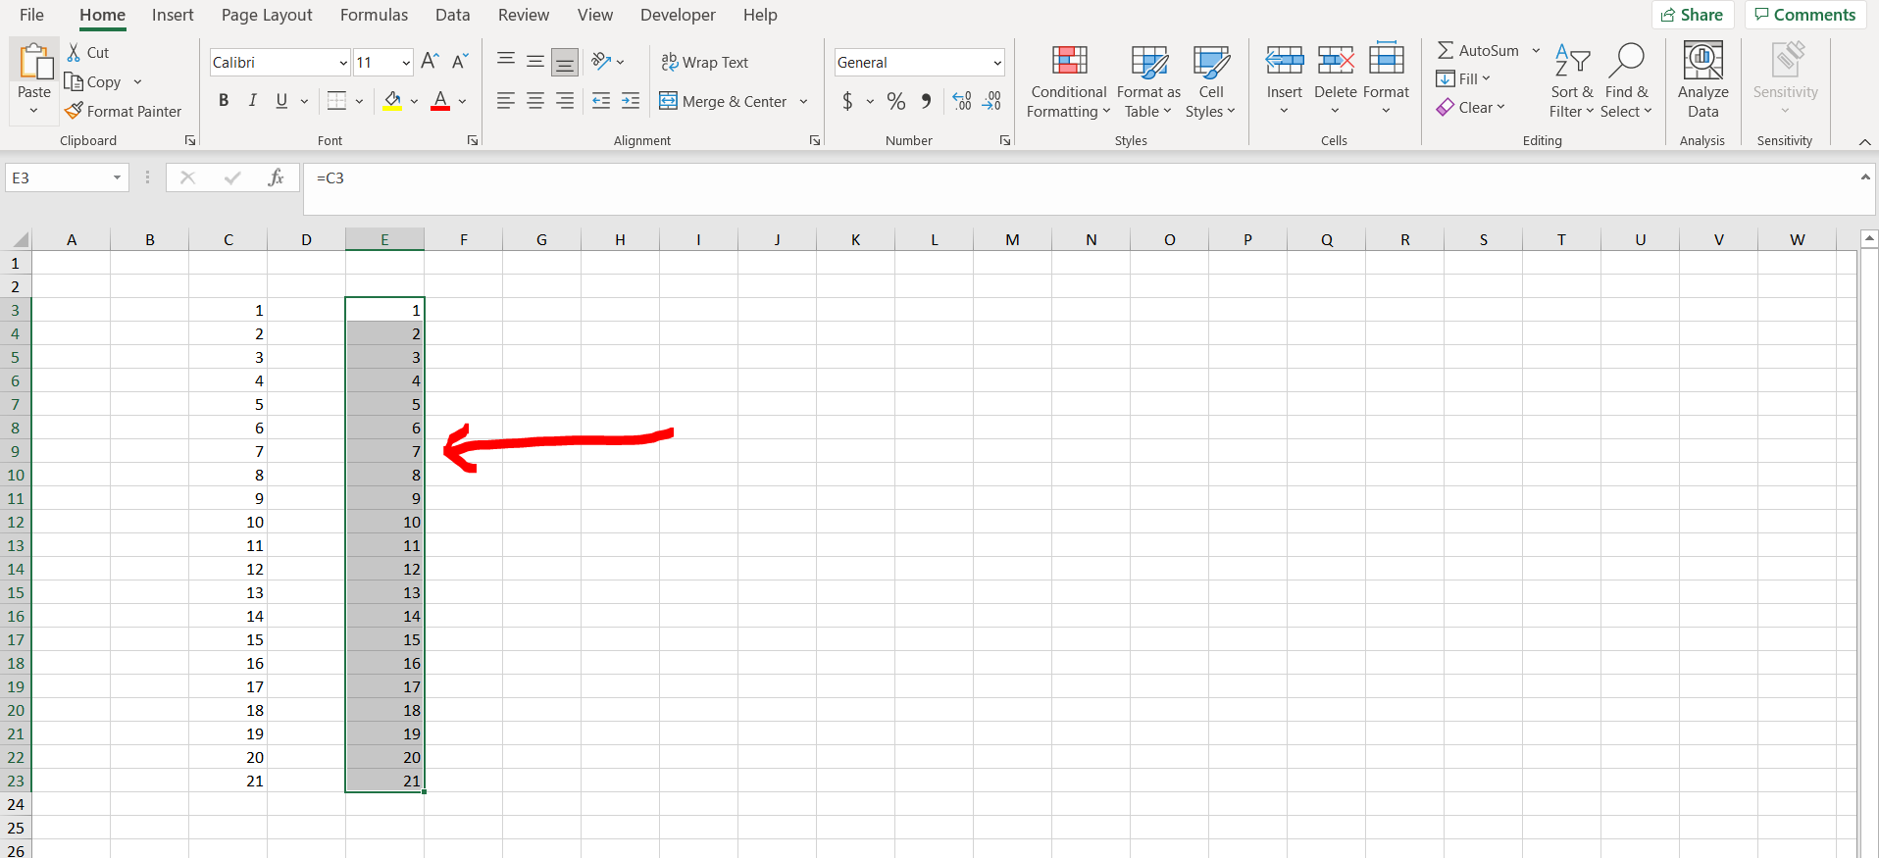Image resolution: width=1879 pixels, height=858 pixels.
Task: Apply borders using the Borders icon
Action: coord(337,101)
